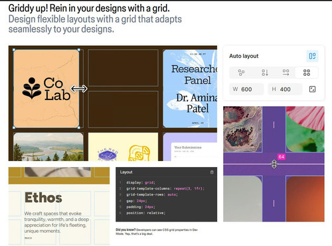Select the grid layout mode icon
The image size is (332, 246).
(x=307, y=72)
